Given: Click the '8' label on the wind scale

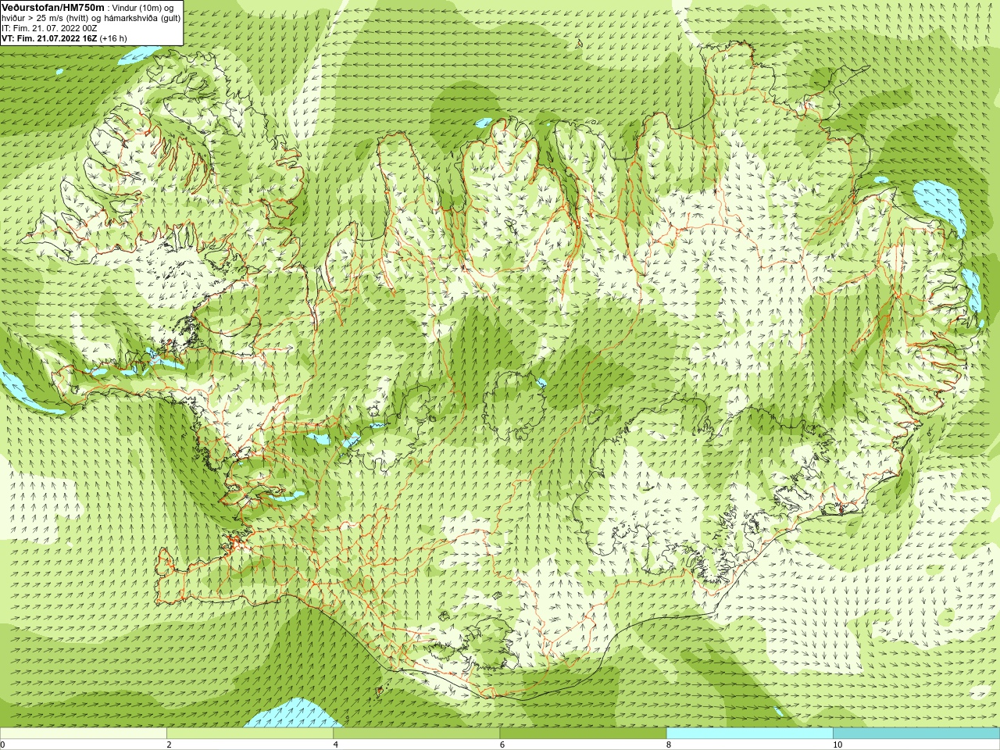Looking at the screenshot, I should click(669, 745).
